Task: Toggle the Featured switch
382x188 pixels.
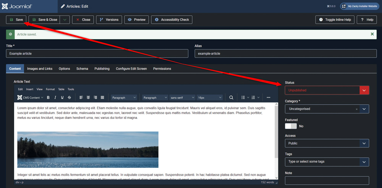Action: click(x=291, y=126)
